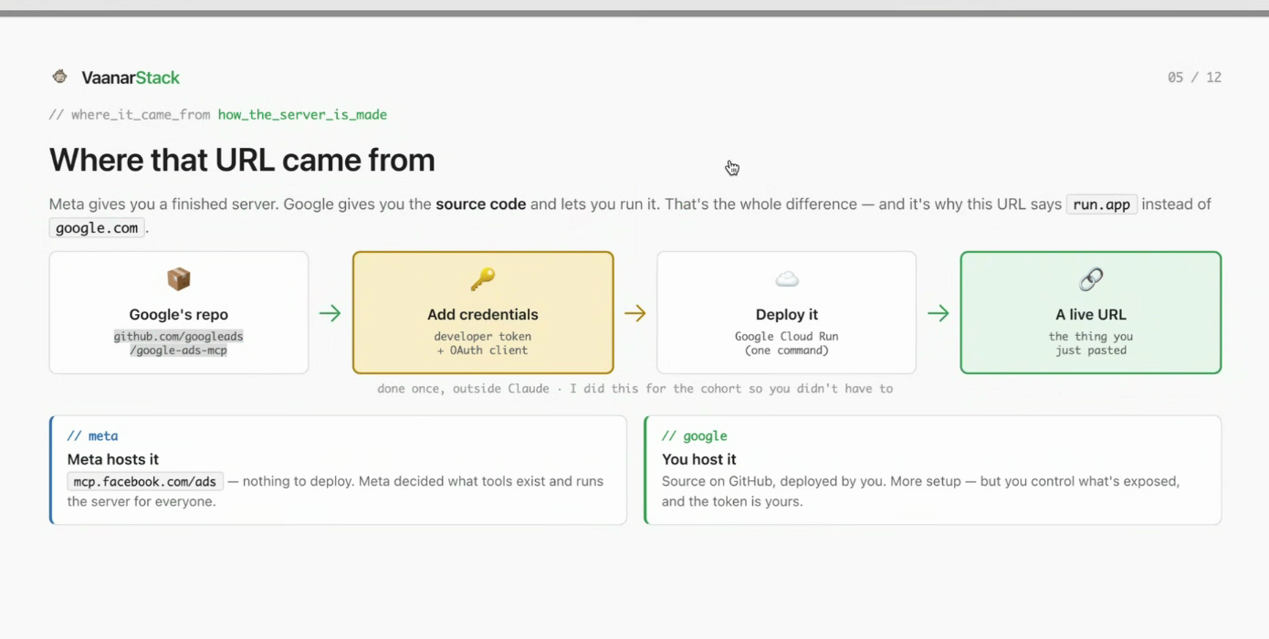Click the run.app code chip
This screenshot has width=1269, height=639.
[1102, 204]
